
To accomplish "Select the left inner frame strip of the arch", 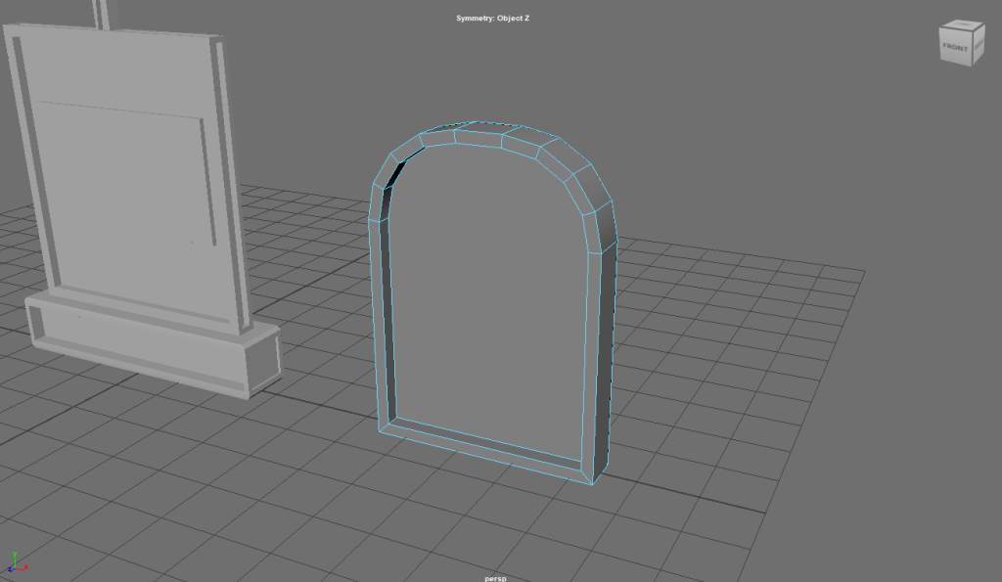I will (x=387, y=313).
